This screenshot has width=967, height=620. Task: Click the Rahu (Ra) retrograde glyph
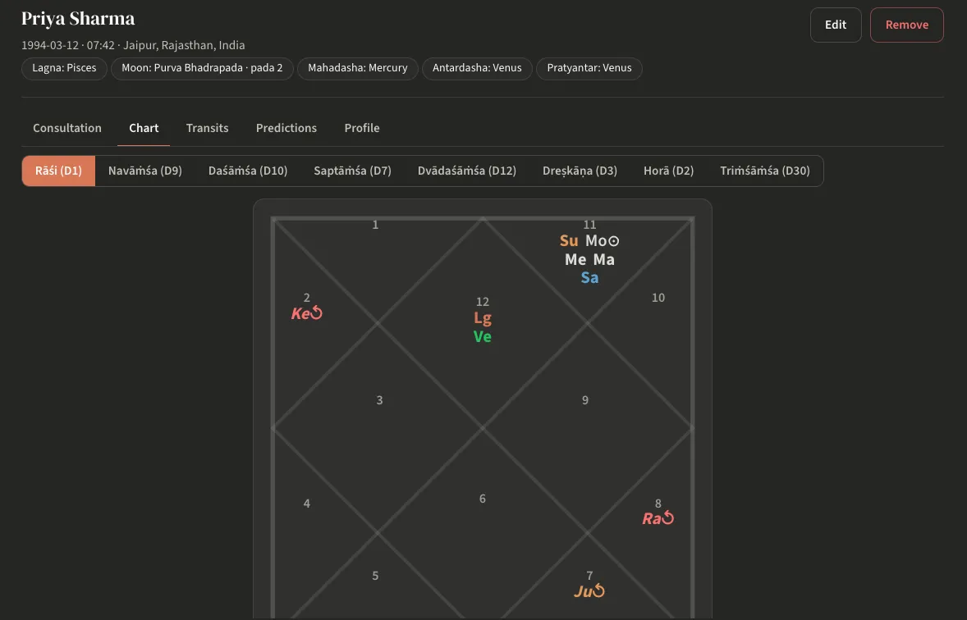pos(658,518)
